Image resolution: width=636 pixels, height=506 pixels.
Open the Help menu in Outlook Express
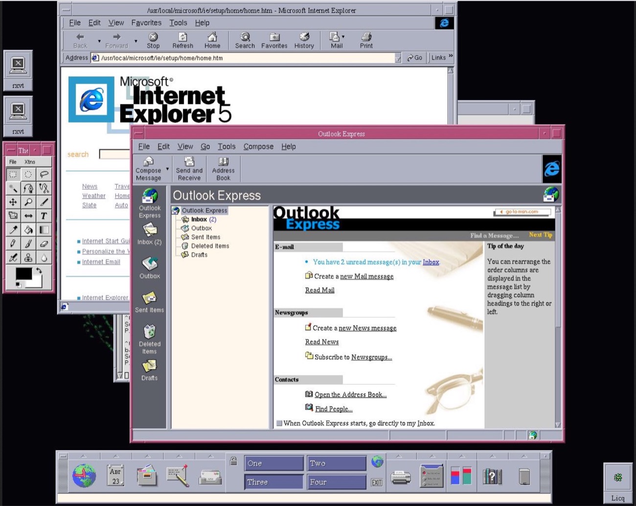pyautogui.click(x=289, y=147)
